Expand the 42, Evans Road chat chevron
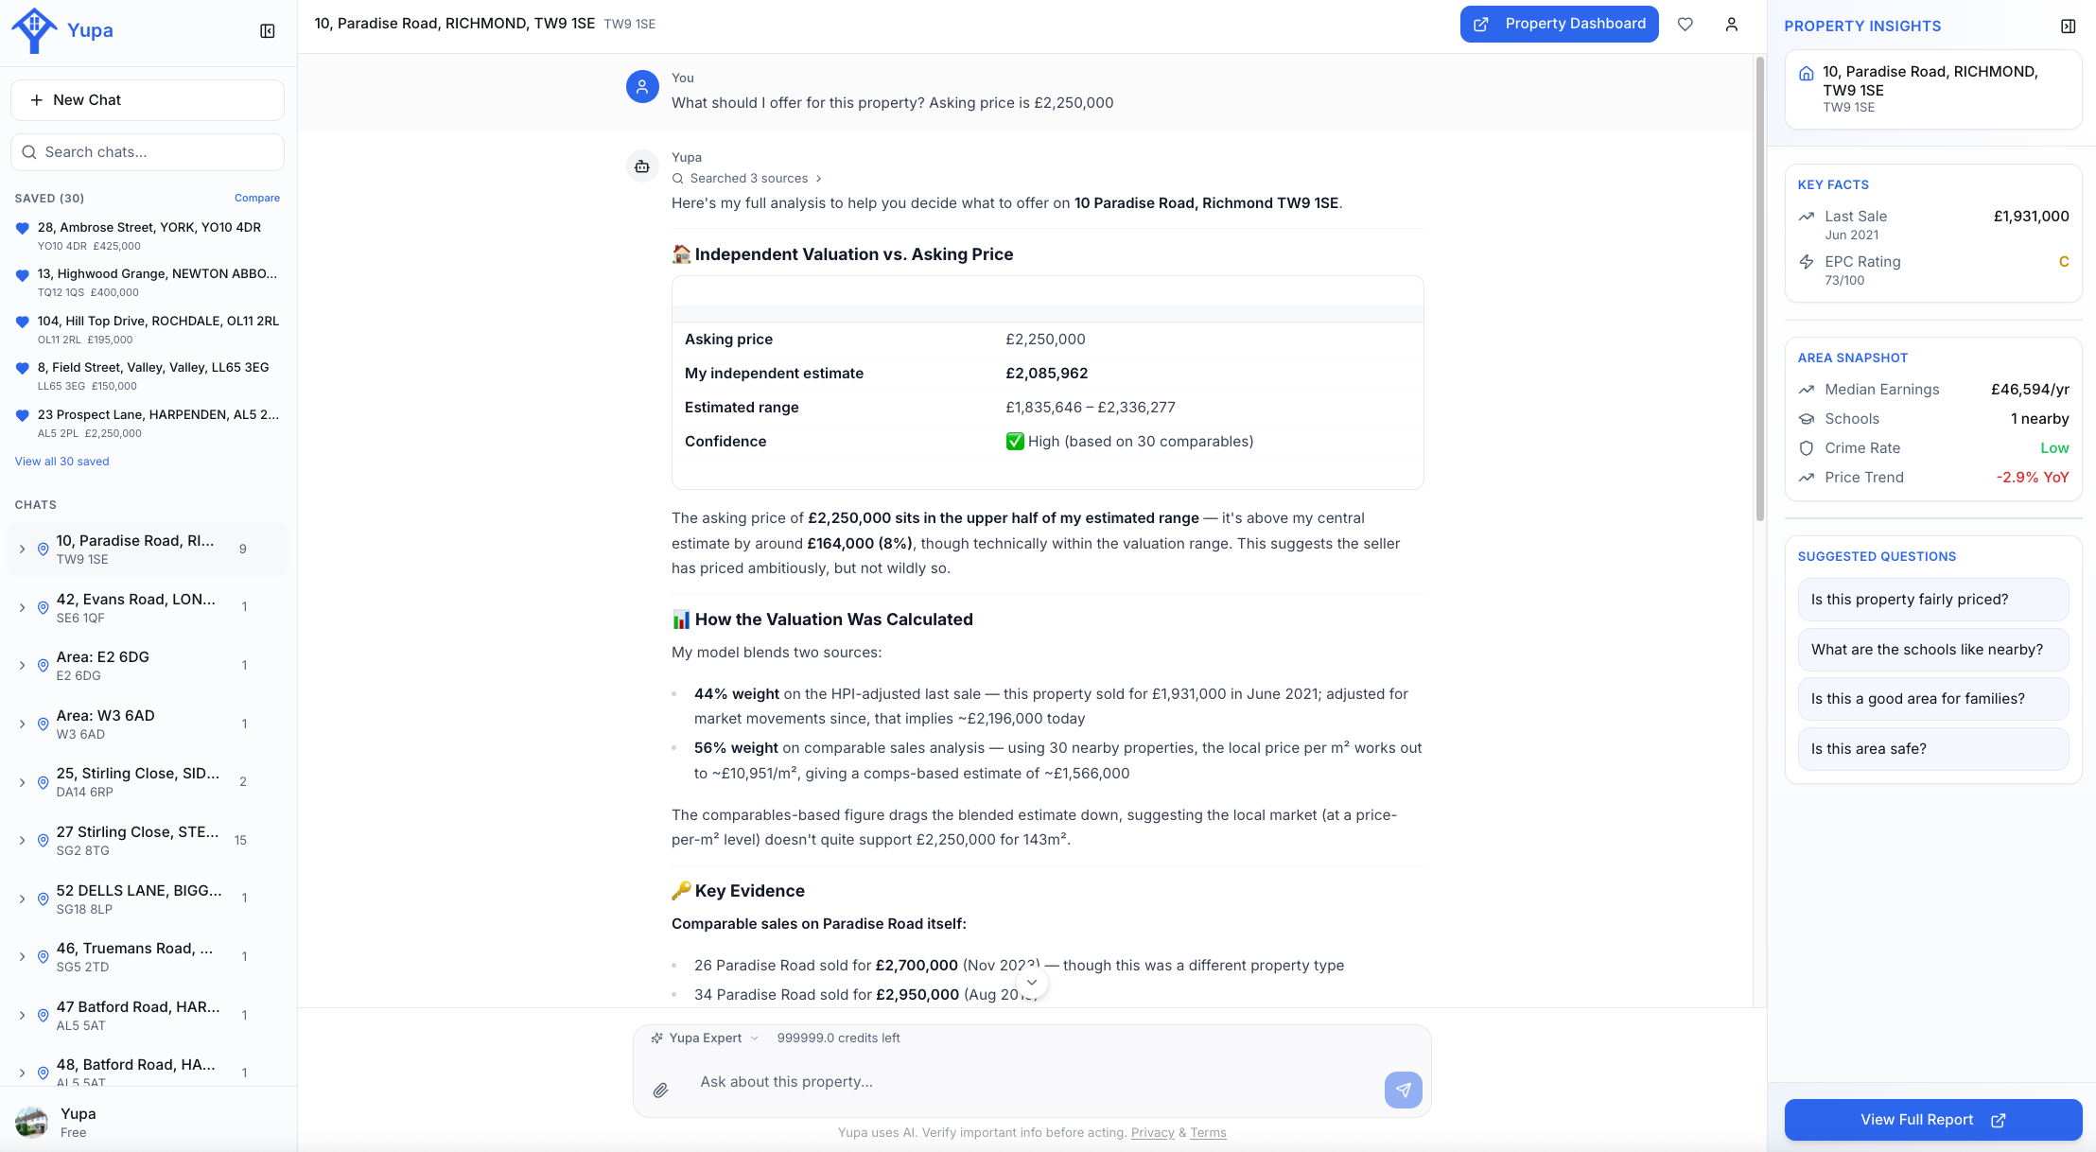The height and width of the screenshot is (1152, 2096). [x=22, y=607]
